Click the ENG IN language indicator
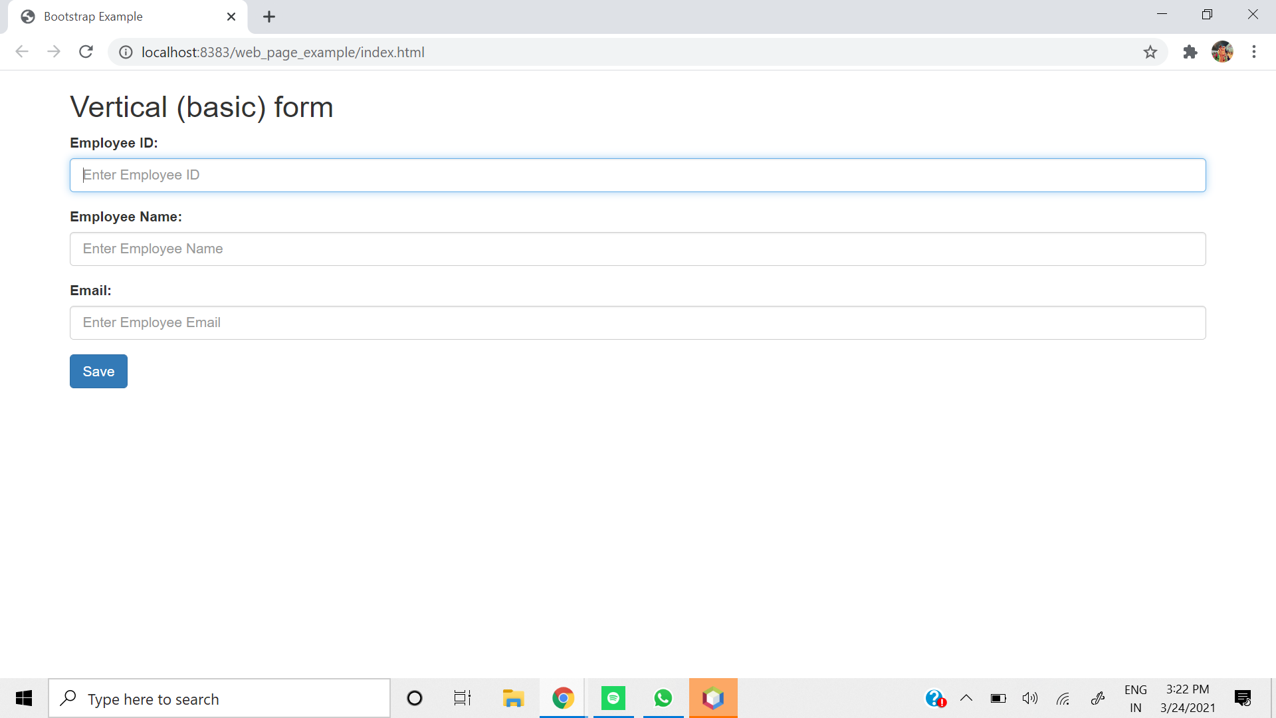The image size is (1276, 718). [1136, 698]
